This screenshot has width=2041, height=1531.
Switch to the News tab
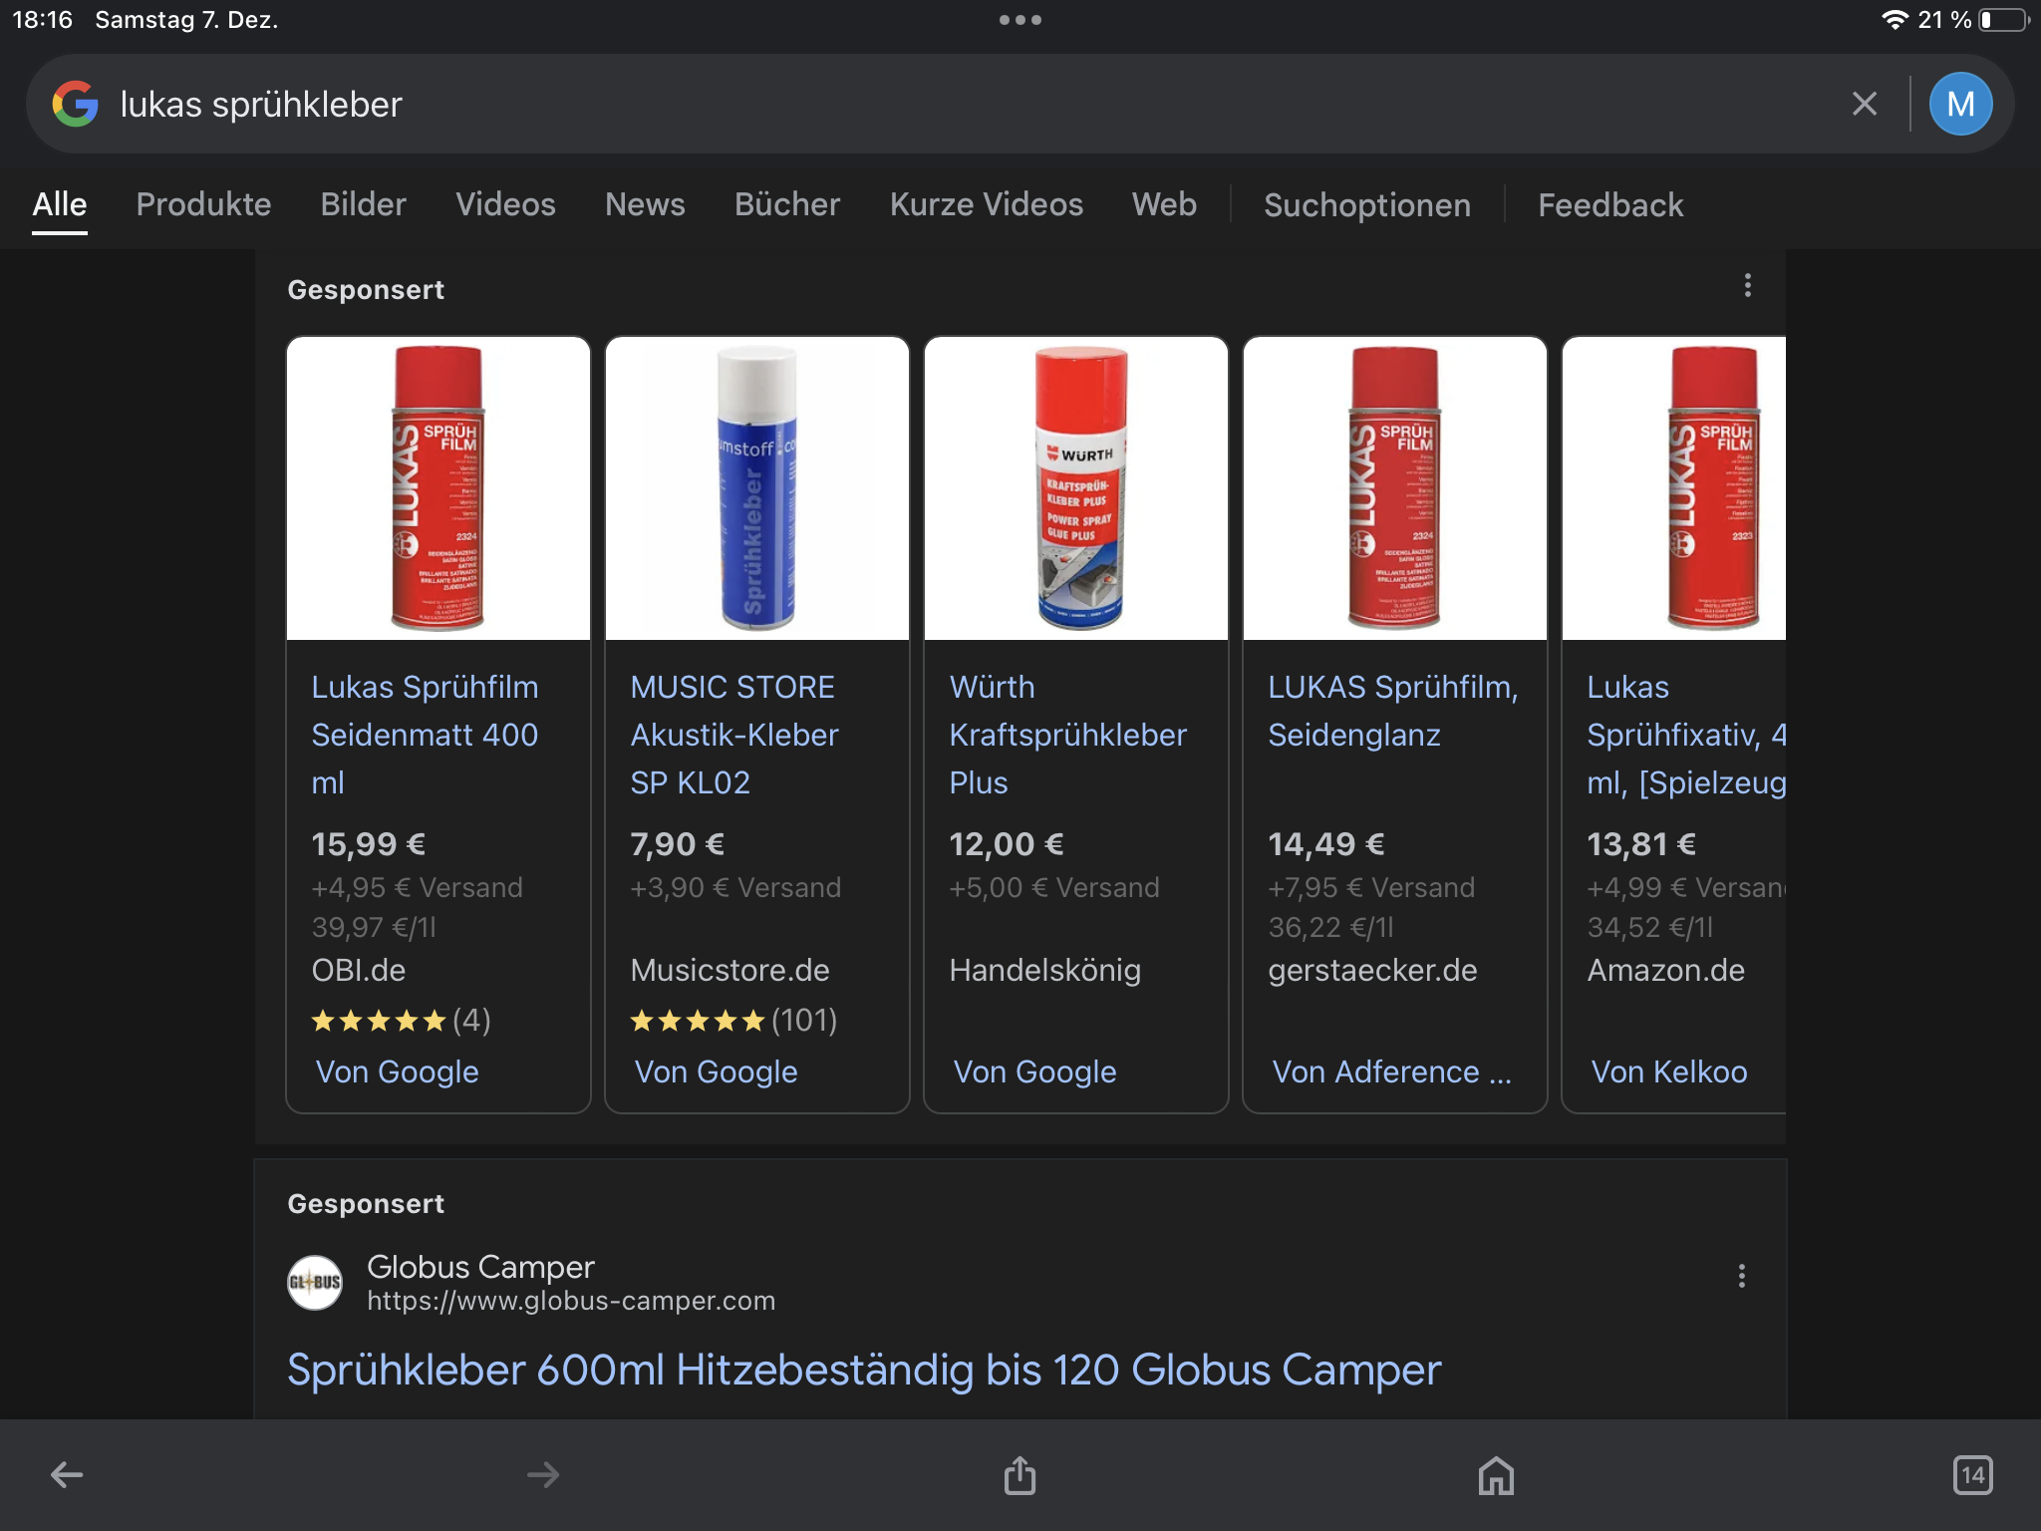[645, 204]
